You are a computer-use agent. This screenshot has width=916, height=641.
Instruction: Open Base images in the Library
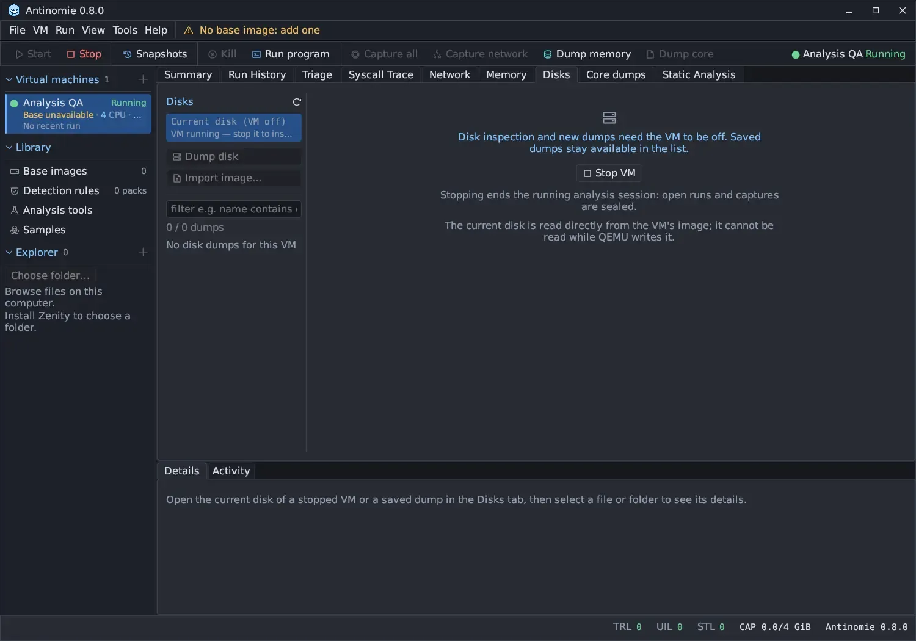(x=78, y=172)
